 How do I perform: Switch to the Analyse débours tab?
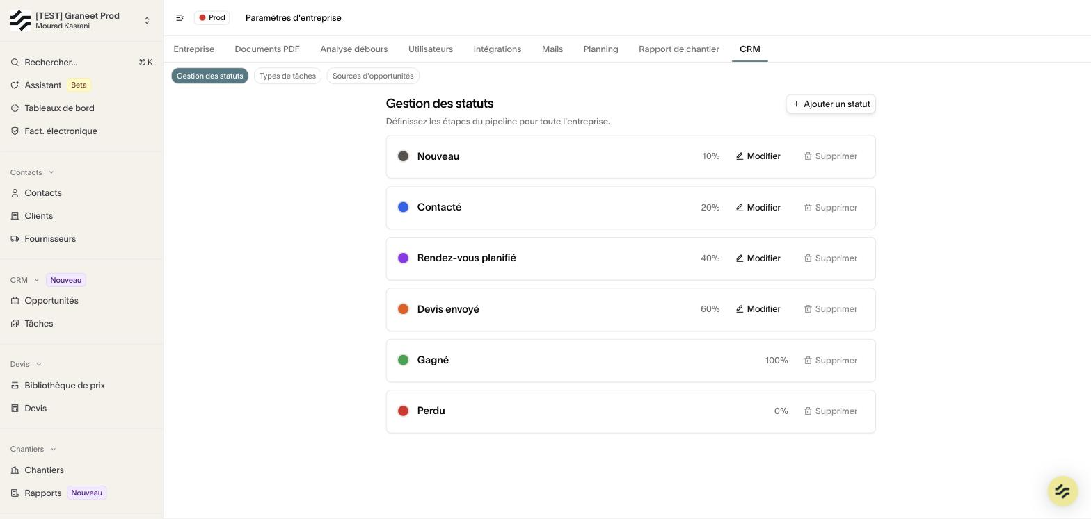[354, 49]
